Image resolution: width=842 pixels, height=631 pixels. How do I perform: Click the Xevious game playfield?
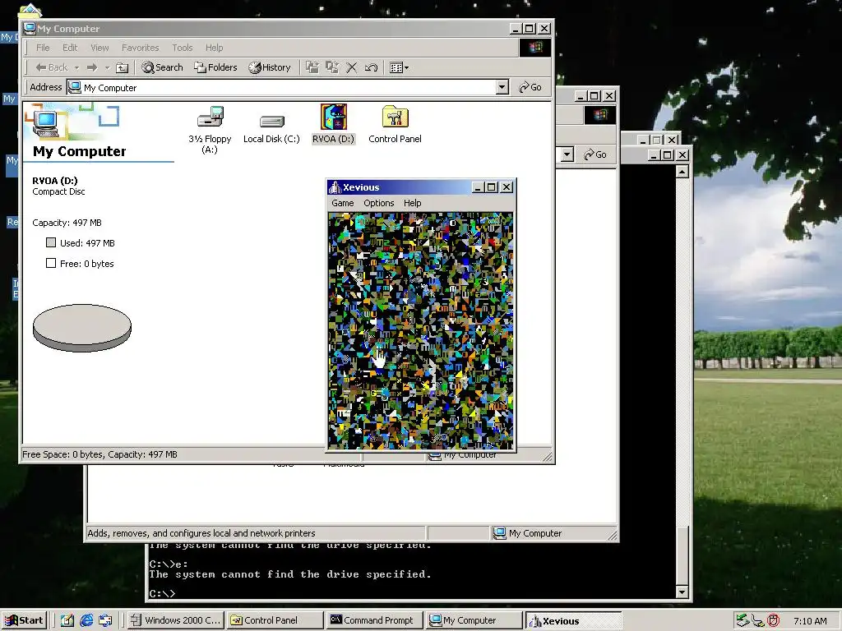[420, 330]
